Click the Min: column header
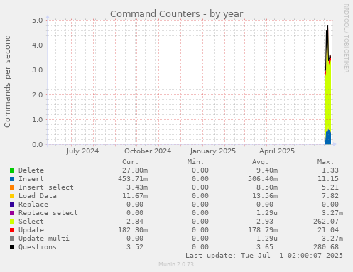 point(195,162)
